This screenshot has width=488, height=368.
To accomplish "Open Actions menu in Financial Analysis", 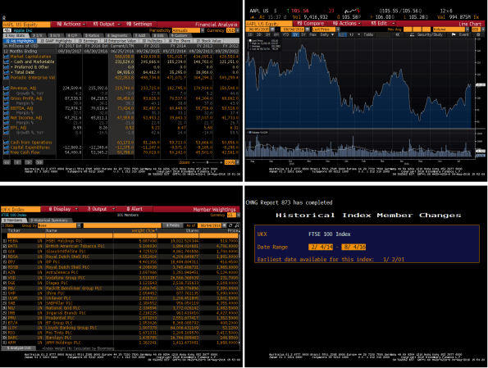I will [x=68, y=24].
